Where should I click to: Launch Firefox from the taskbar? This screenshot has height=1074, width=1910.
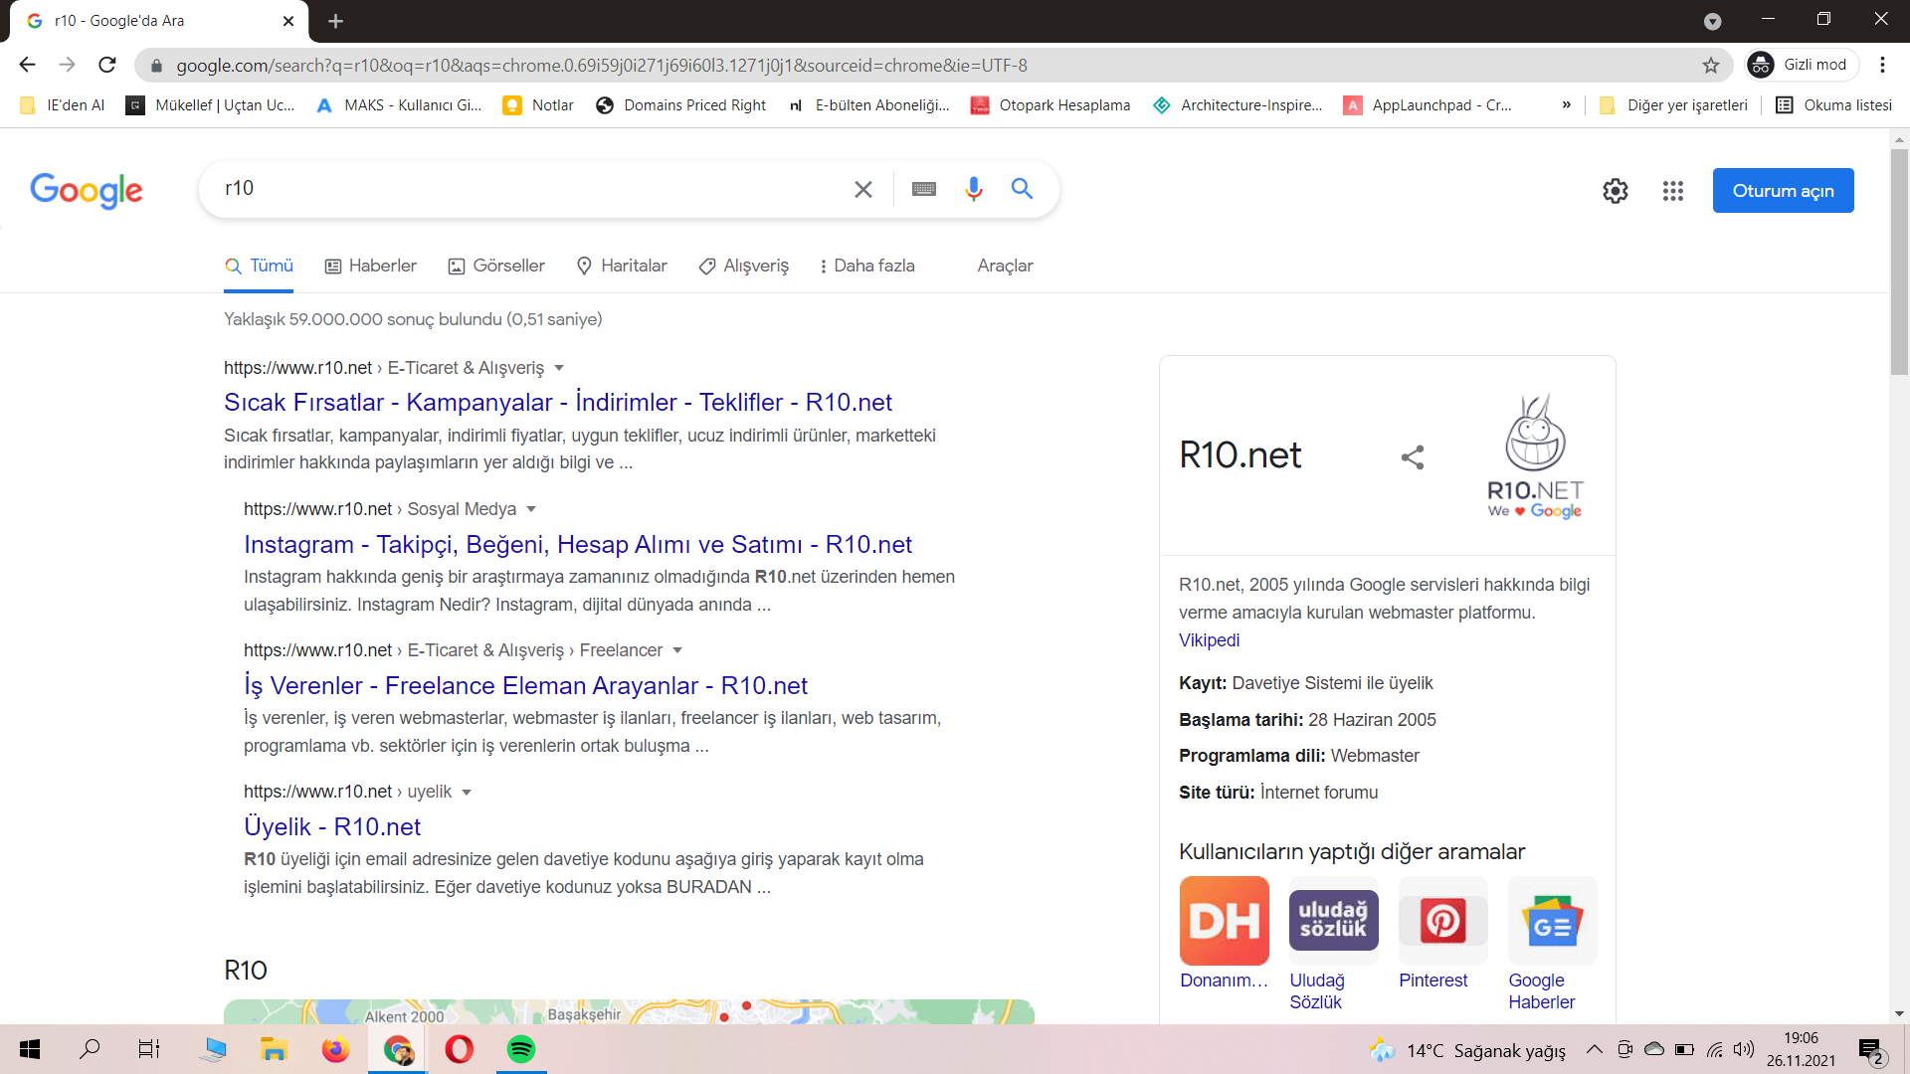point(335,1049)
